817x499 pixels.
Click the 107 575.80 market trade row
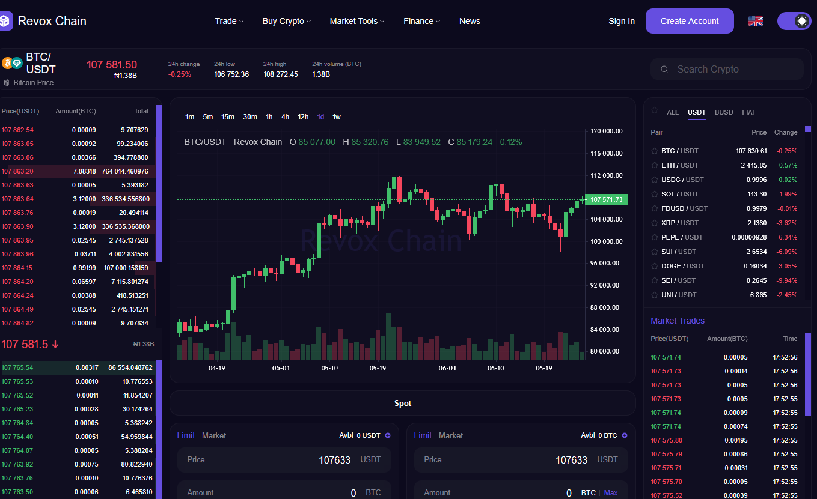tap(724, 440)
